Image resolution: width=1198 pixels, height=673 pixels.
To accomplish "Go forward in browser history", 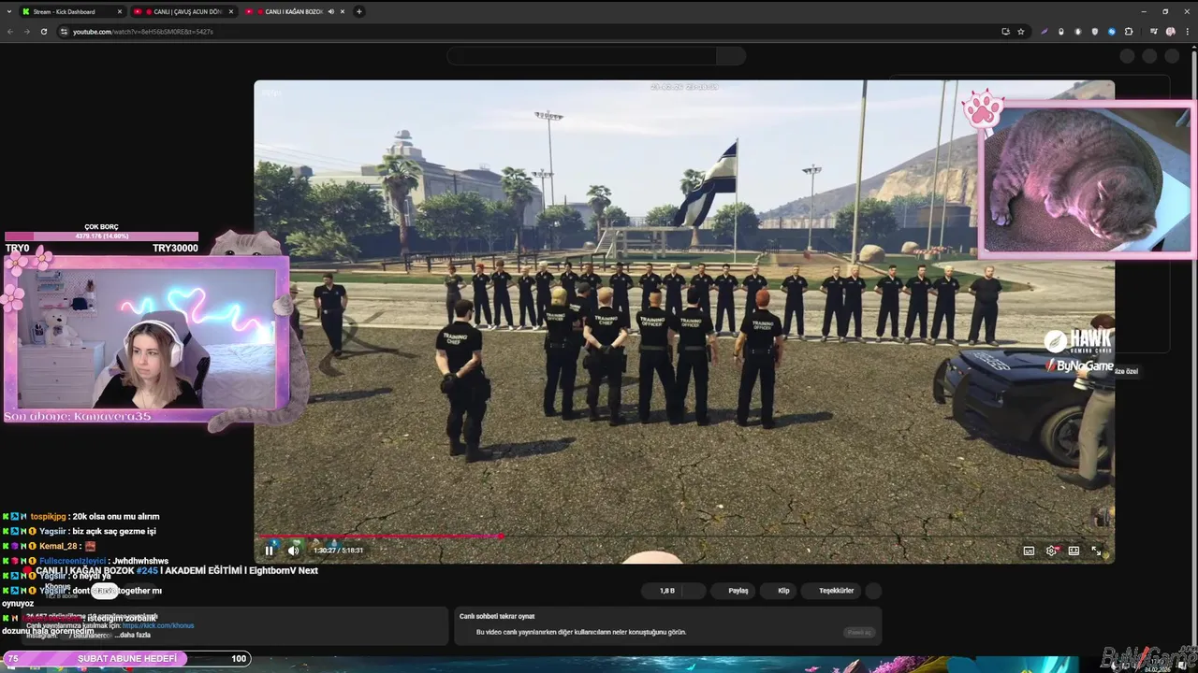I will pos(26,31).
